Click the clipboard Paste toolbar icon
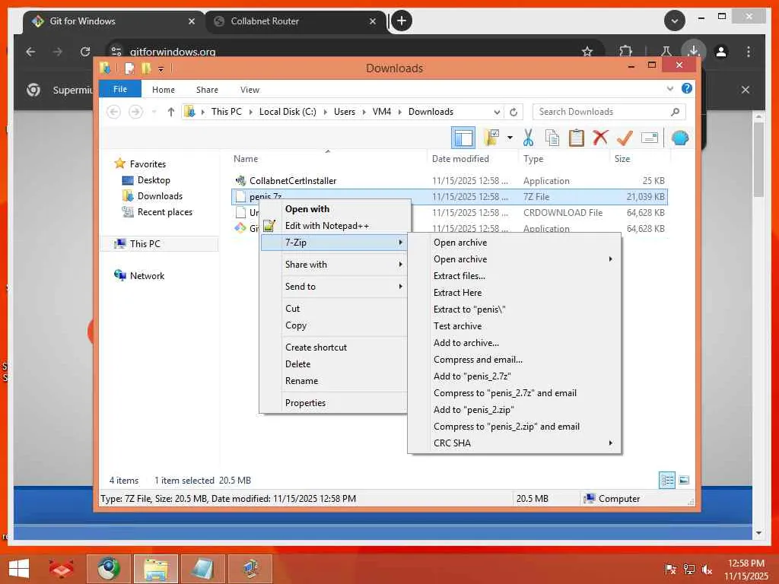 tap(577, 138)
